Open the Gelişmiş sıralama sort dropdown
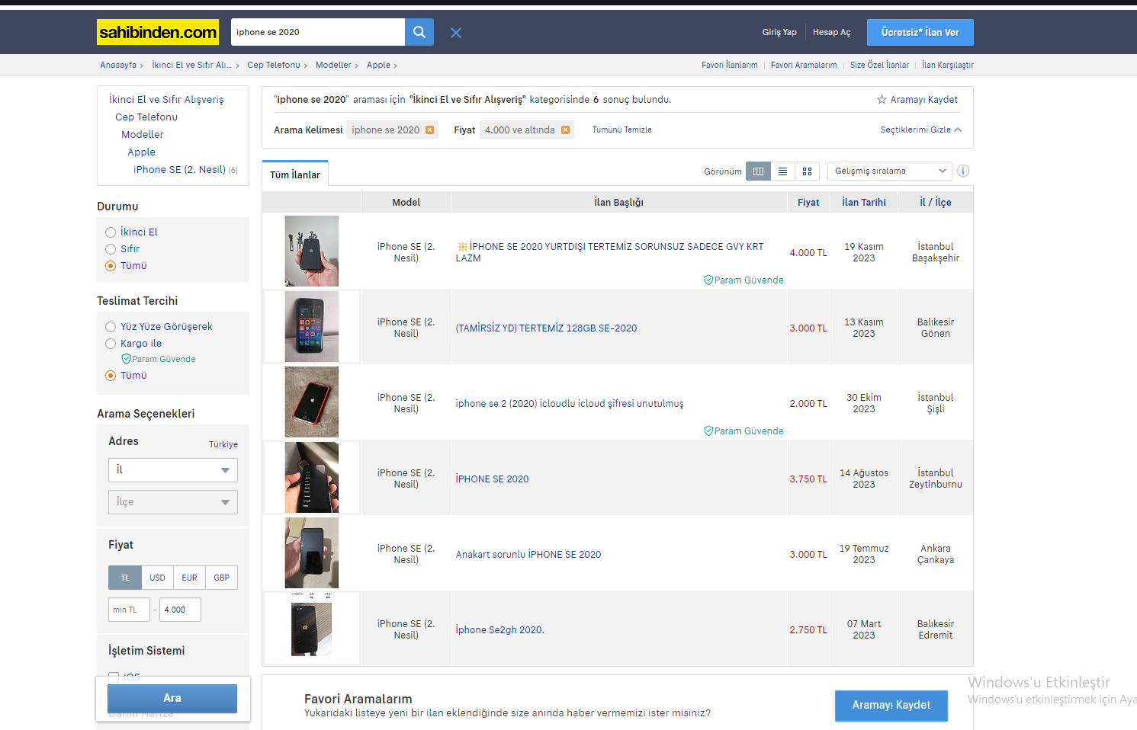The image size is (1137, 730). point(890,171)
